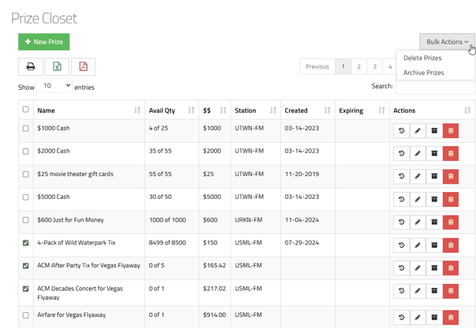Click red delete icon for $1000 Cash
Screen dimensions: 476x328
(x=450, y=131)
